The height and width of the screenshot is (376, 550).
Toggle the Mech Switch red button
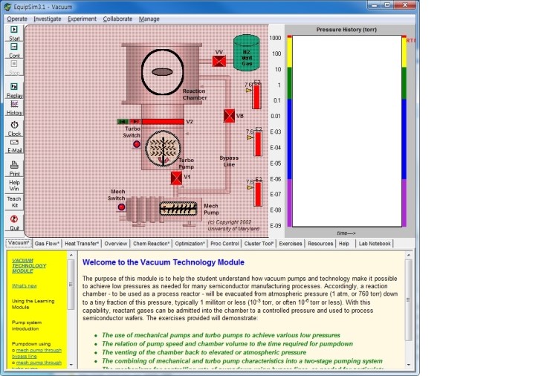pyautogui.click(x=121, y=207)
